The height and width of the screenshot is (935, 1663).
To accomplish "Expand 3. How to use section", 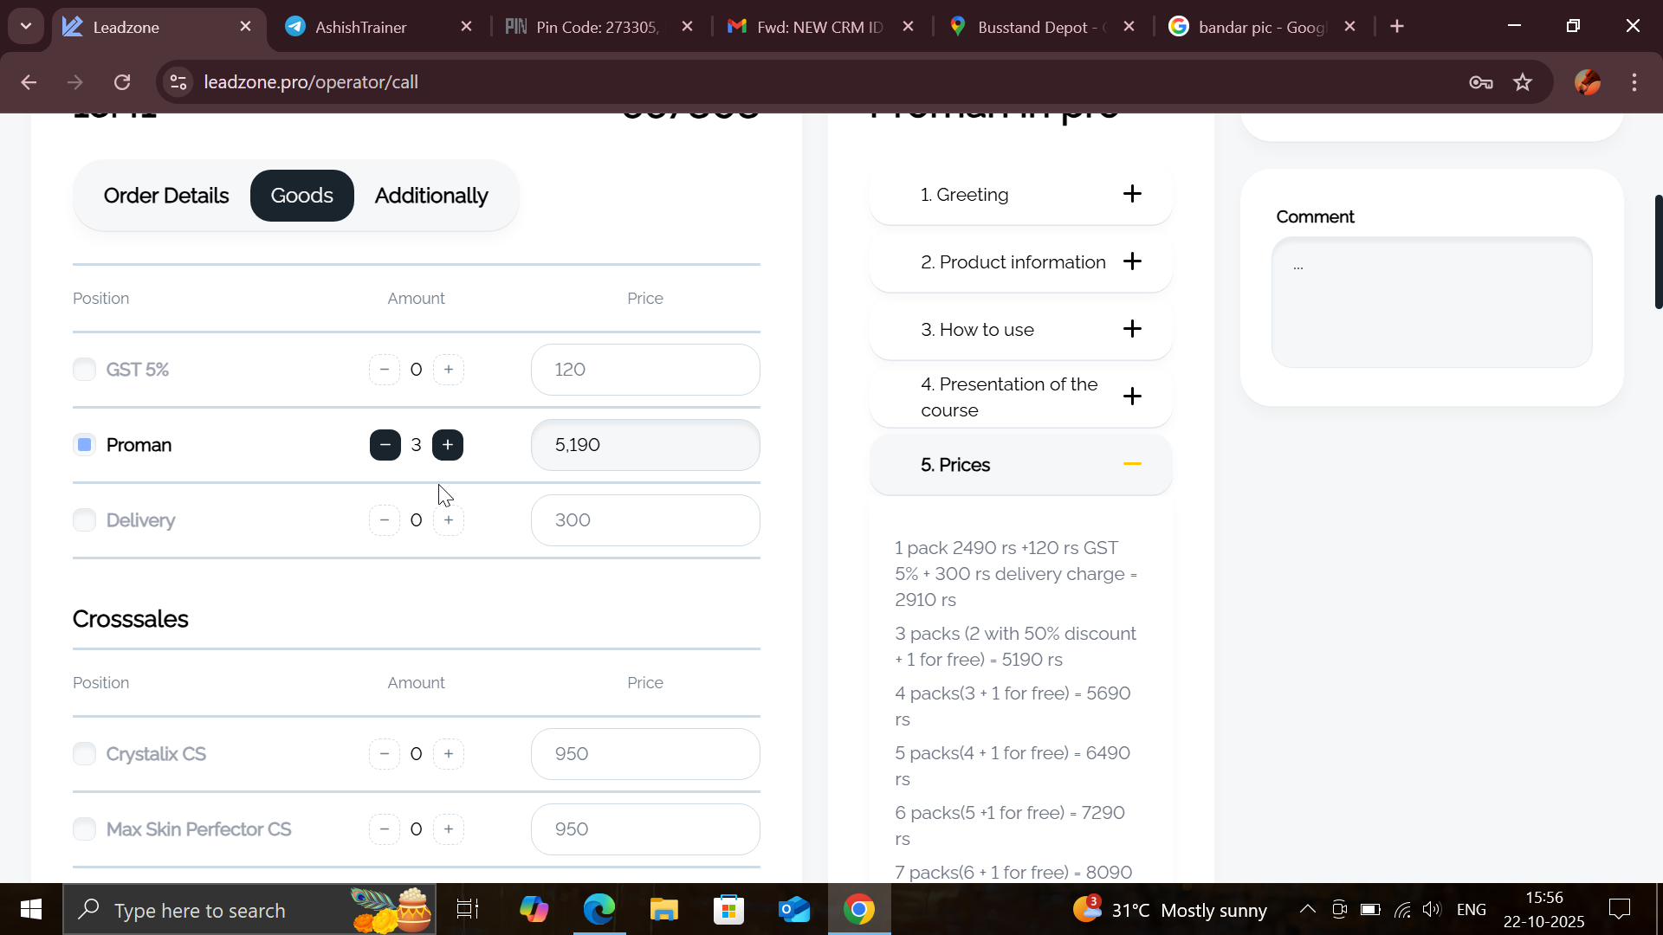I will coord(1132,329).
